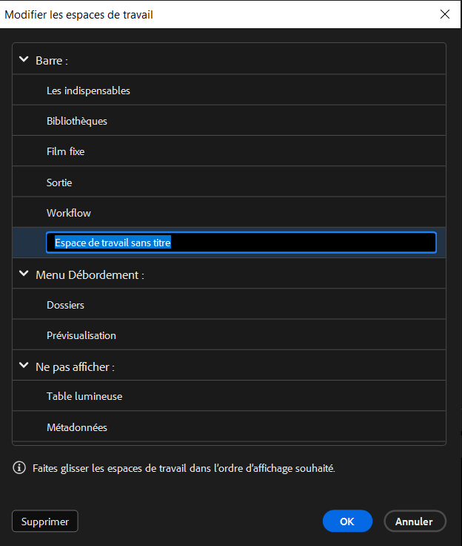The width and height of the screenshot is (462, 546).
Task: Select the Prévisualisation workspace
Action: point(81,335)
